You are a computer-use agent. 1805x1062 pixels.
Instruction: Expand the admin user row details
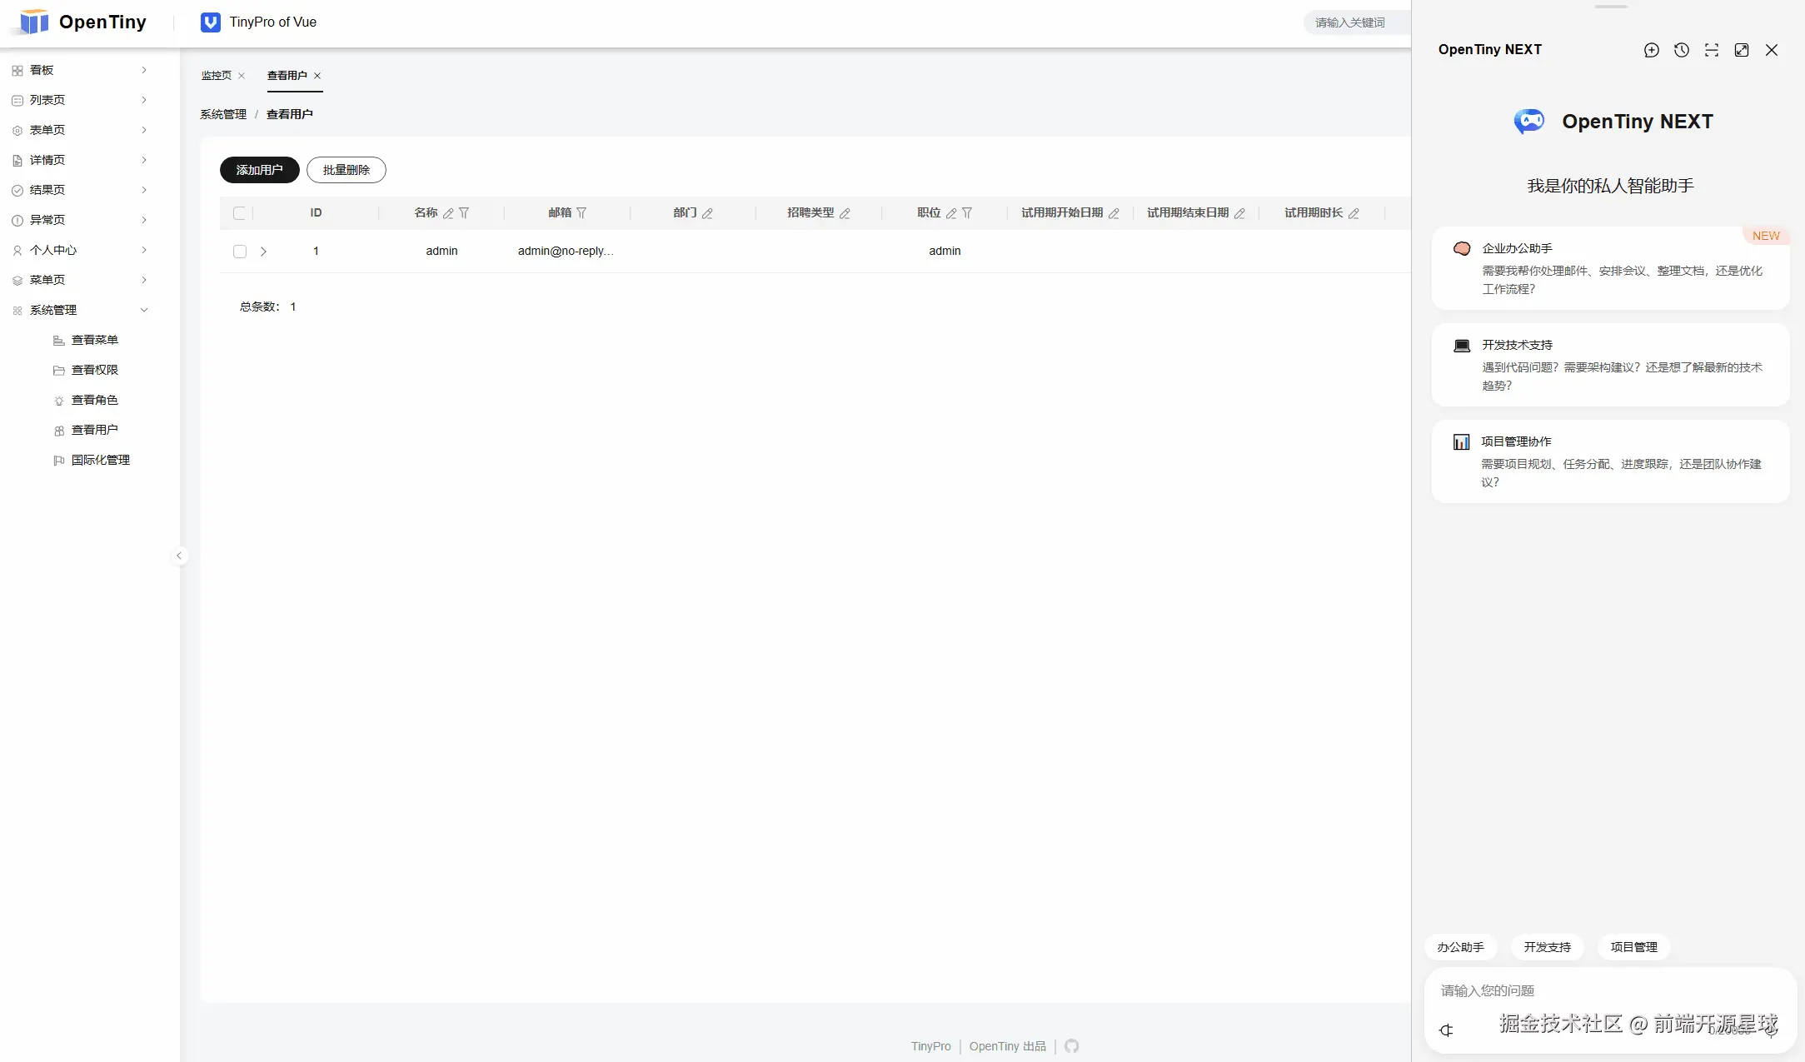pos(263,252)
